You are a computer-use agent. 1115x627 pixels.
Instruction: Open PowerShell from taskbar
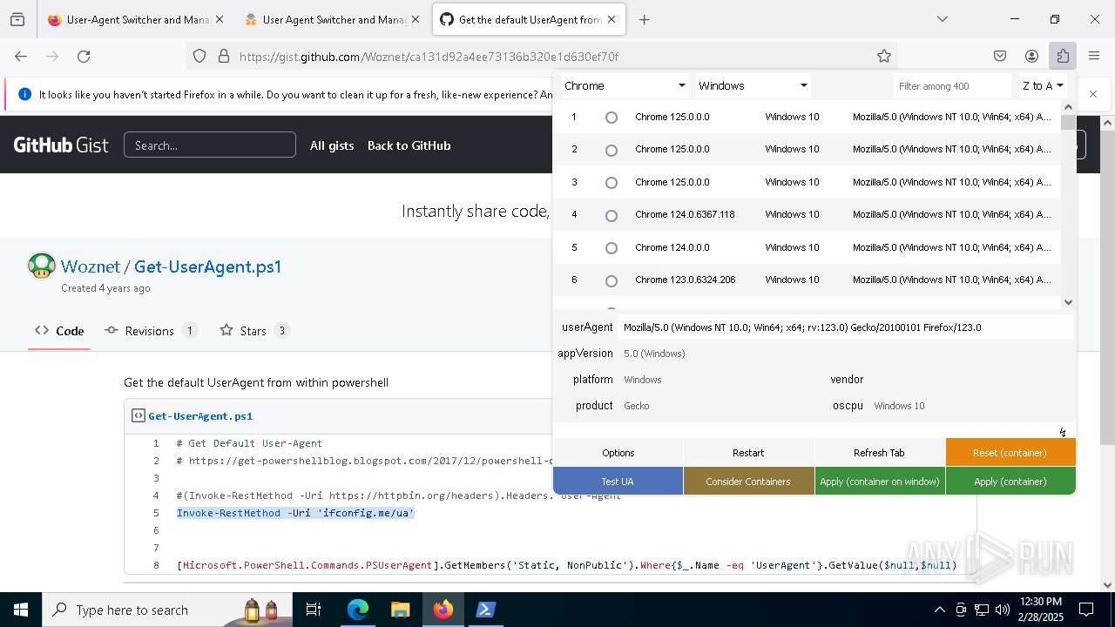click(486, 610)
